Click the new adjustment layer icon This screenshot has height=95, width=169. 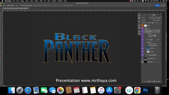pyautogui.click(x=152, y=82)
